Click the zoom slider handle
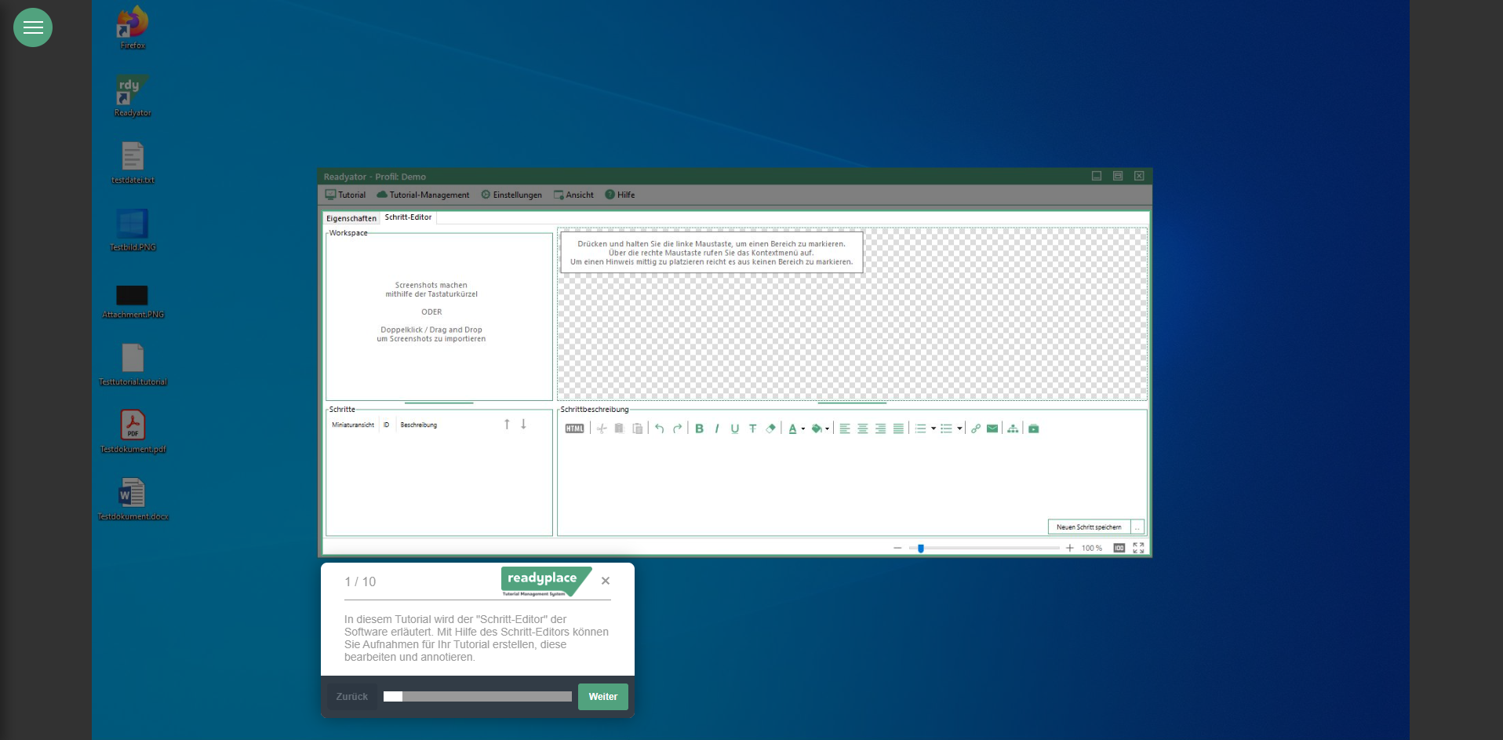The image size is (1503, 740). [x=921, y=549]
